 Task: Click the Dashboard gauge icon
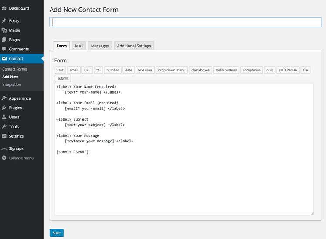pyautogui.click(x=4, y=8)
